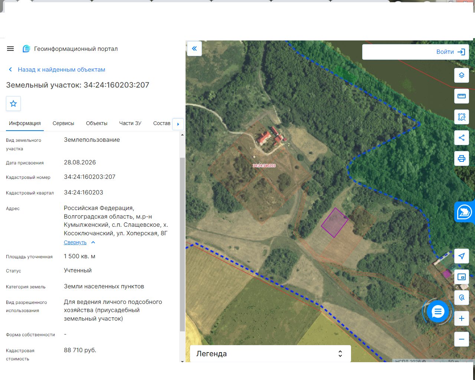475x380 pixels.
Task: Click the 34:24:160203 label on map
Action: (x=264, y=166)
